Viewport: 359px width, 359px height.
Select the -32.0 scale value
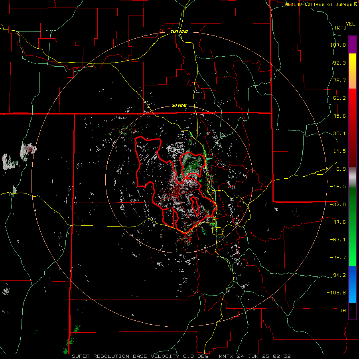(338, 205)
